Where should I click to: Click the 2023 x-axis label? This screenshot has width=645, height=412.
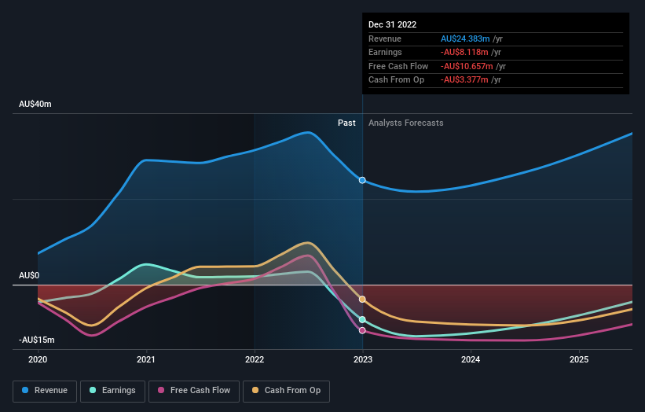coord(363,360)
